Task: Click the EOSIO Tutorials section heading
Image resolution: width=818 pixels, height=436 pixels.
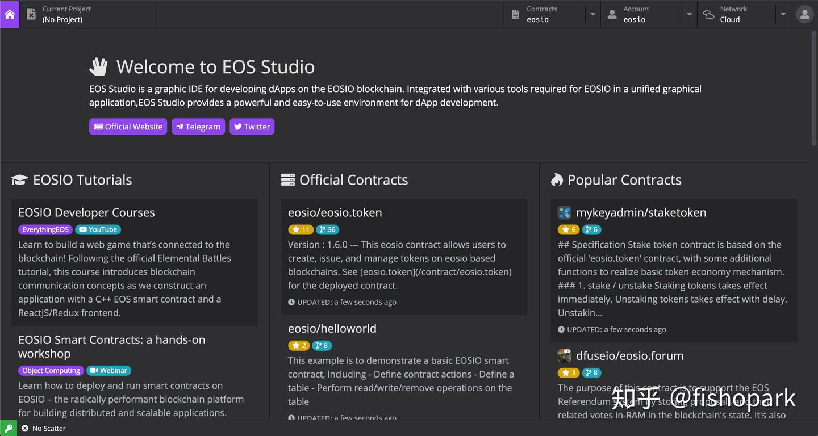Action: click(72, 180)
